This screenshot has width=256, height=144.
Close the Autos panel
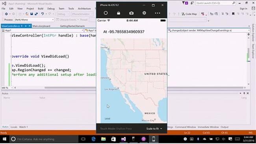tap(248, 93)
